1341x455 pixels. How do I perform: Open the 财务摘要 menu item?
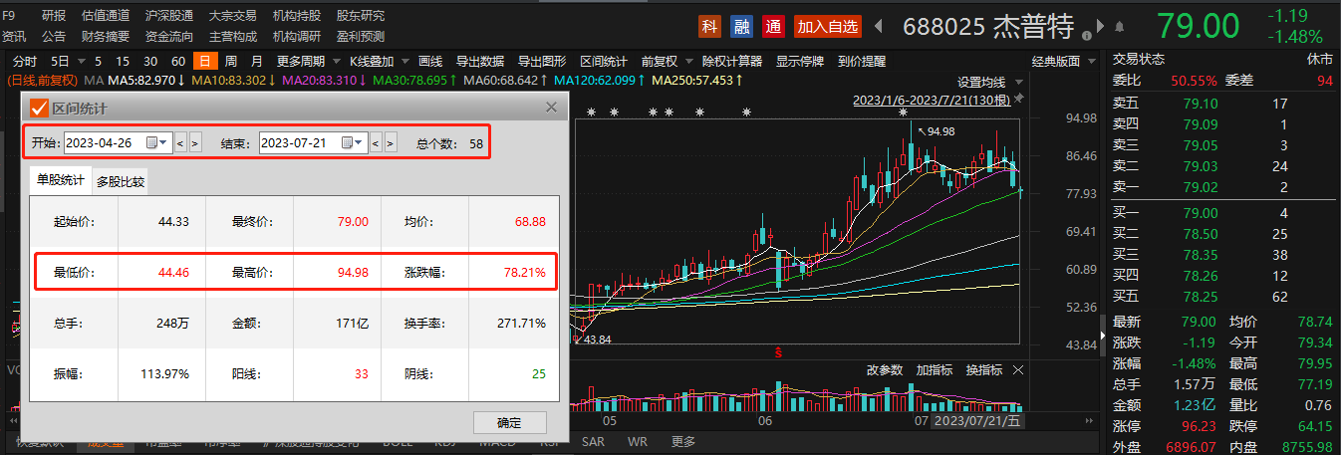[106, 37]
